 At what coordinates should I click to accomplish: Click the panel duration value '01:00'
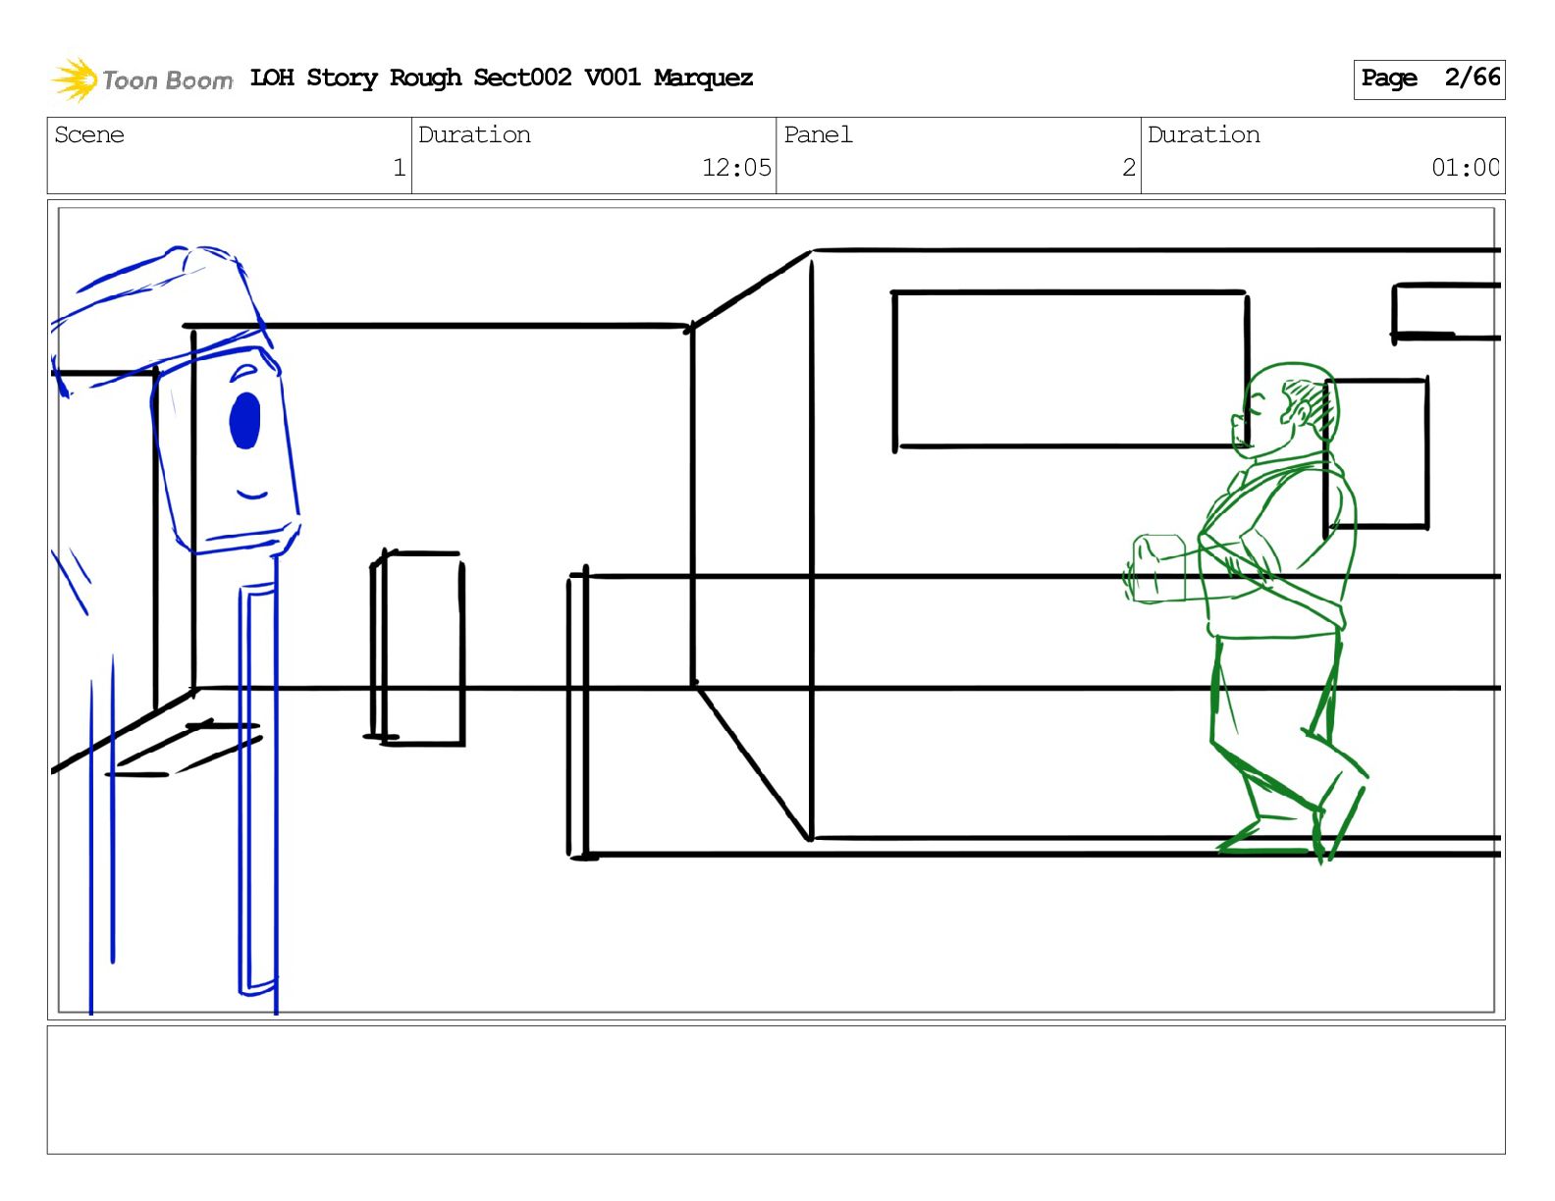point(1466,168)
